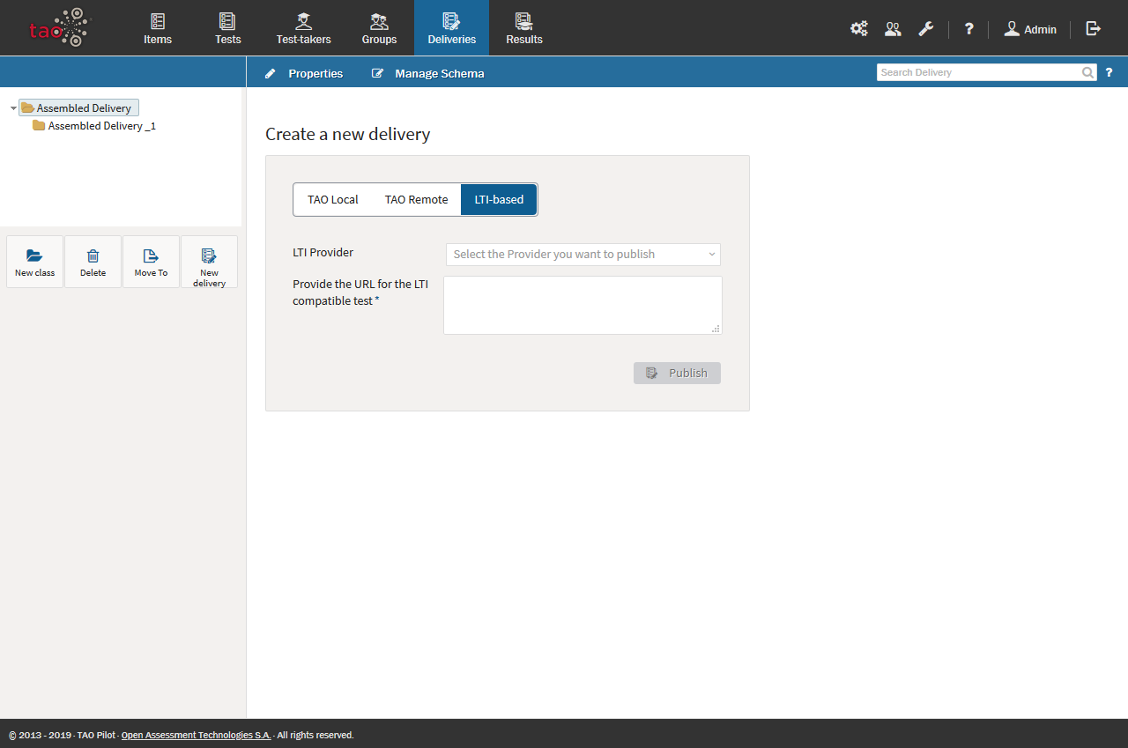Click the LTI Provider label
The width and height of the screenshot is (1128, 748).
pyautogui.click(x=323, y=252)
